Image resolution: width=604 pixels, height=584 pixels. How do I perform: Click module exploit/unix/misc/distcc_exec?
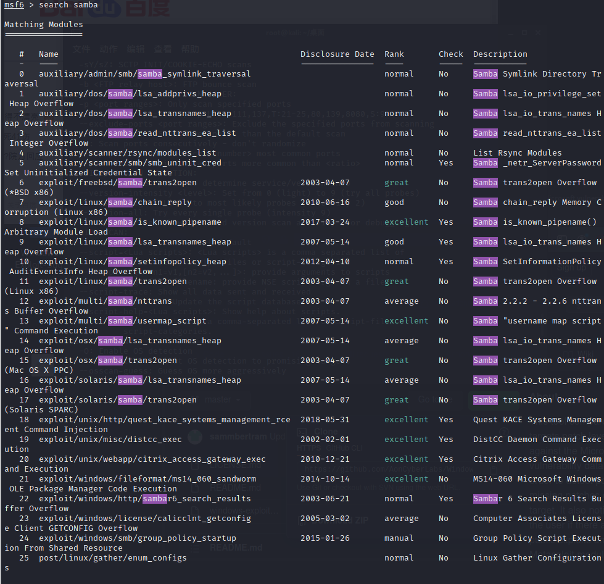point(110,440)
